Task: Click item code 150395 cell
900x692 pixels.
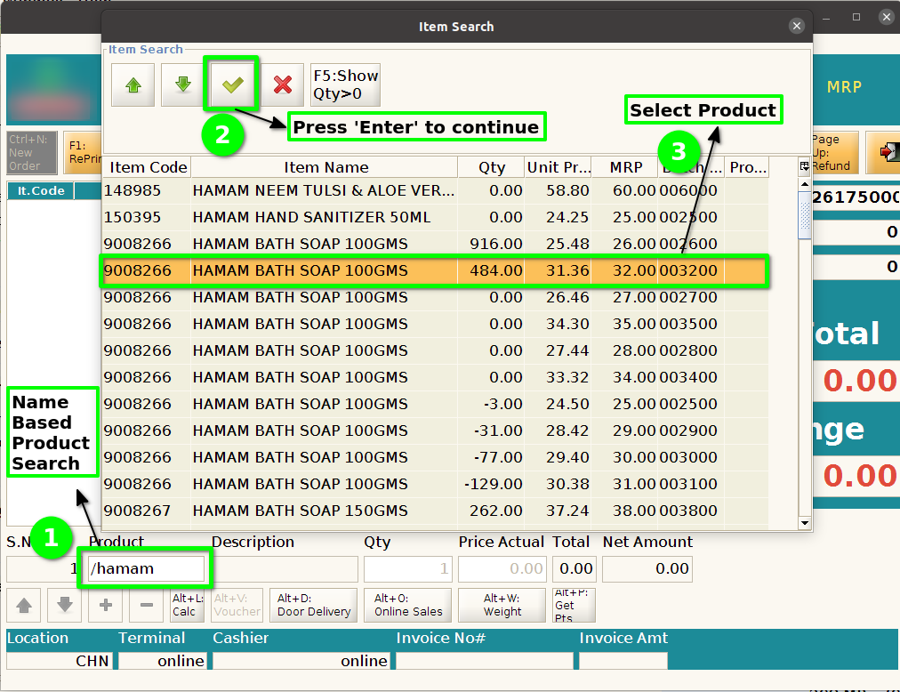Action: tap(147, 218)
